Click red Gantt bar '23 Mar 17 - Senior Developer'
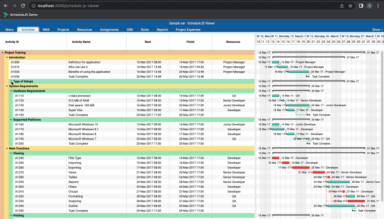Image resolution: width=384 pixels, height=219 pixels. [x=319, y=172]
